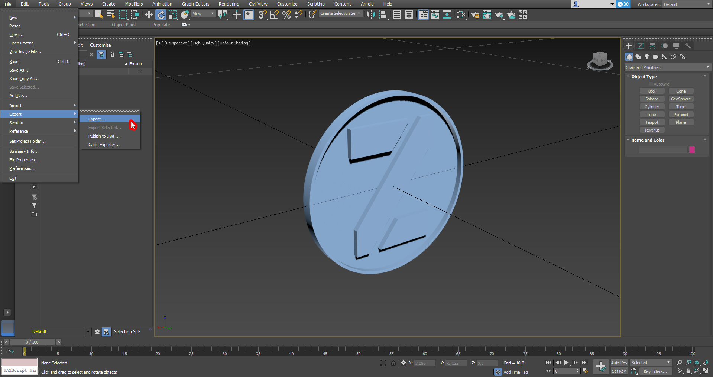Image resolution: width=713 pixels, height=377 pixels.
Task: Enable the AutoGrid checkbox
Action: 651,84
